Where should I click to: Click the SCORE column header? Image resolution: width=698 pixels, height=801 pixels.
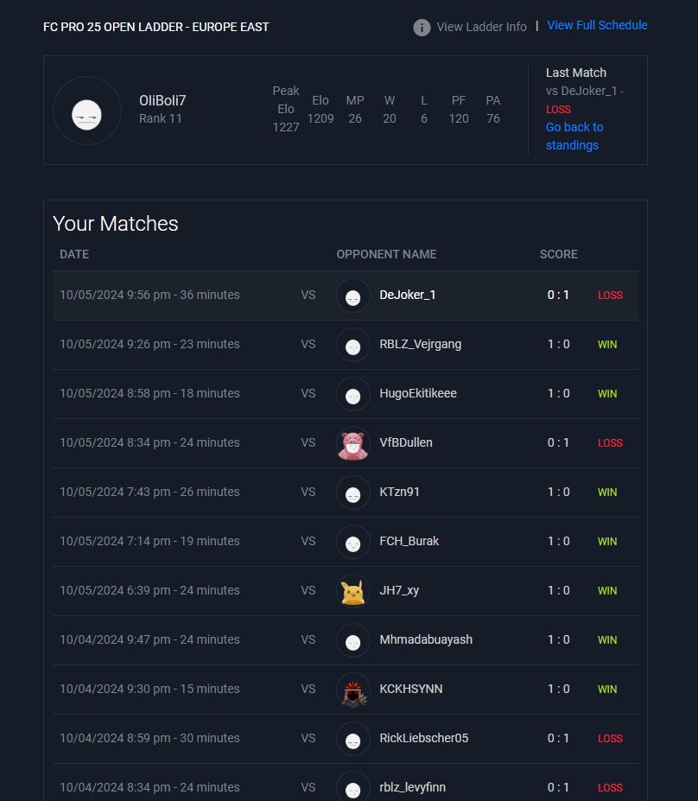tap(559, 254)
